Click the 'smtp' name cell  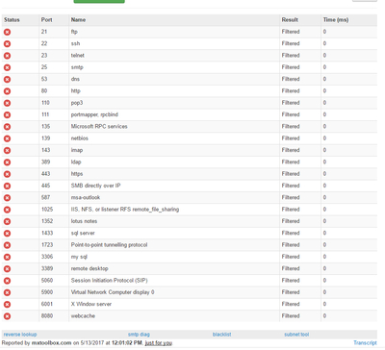click(77, 67)
